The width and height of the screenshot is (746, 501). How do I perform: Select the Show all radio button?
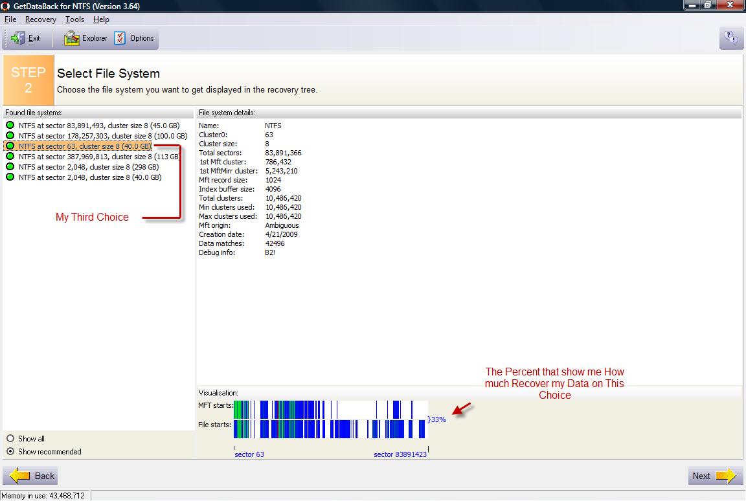[10, 438]
